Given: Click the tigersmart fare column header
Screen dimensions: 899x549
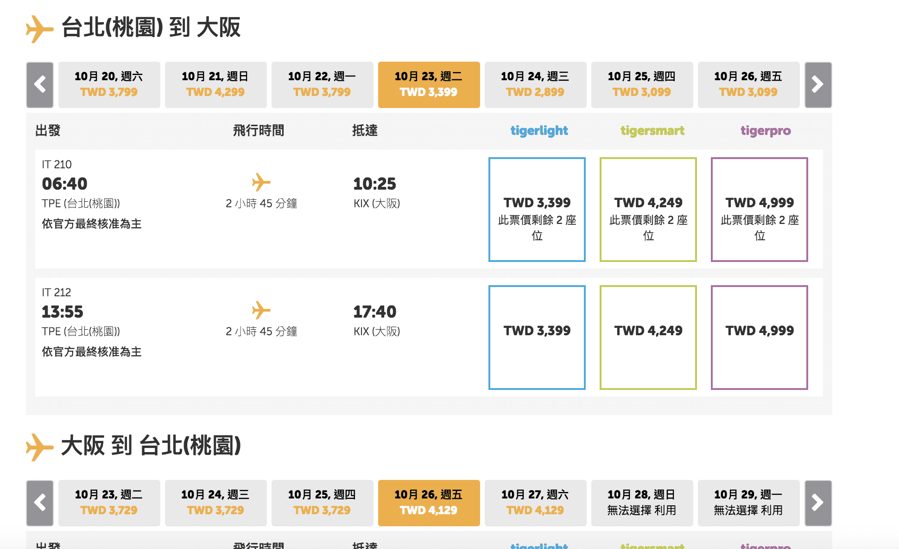Looking at the screenshot, I should pos(652,131).
